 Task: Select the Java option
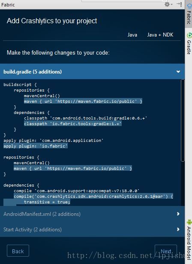pyautogui.click(x=132, y=35)
